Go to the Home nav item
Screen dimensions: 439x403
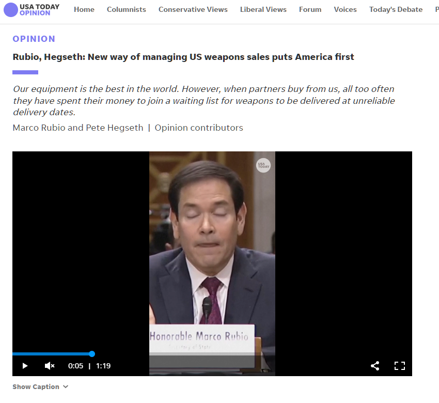coord(84,9)
